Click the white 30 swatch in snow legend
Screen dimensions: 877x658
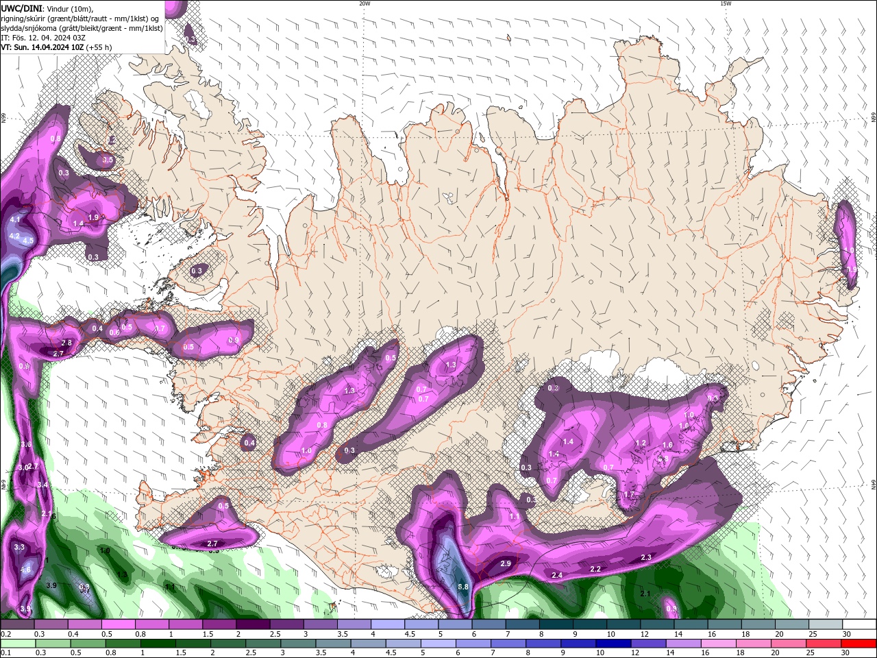[x=859, y=624]
